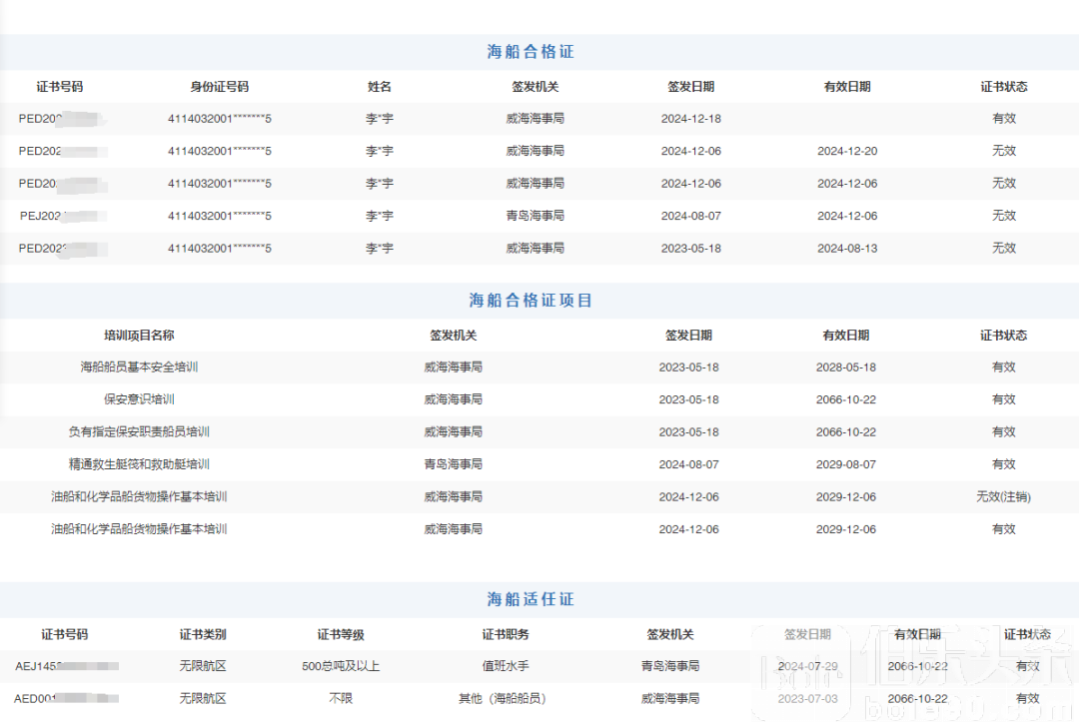Image resolution: width=1079 pixels, height=727 pixels.
Task: Select the valid date 2024-08-13 cell
Action: 847,249
